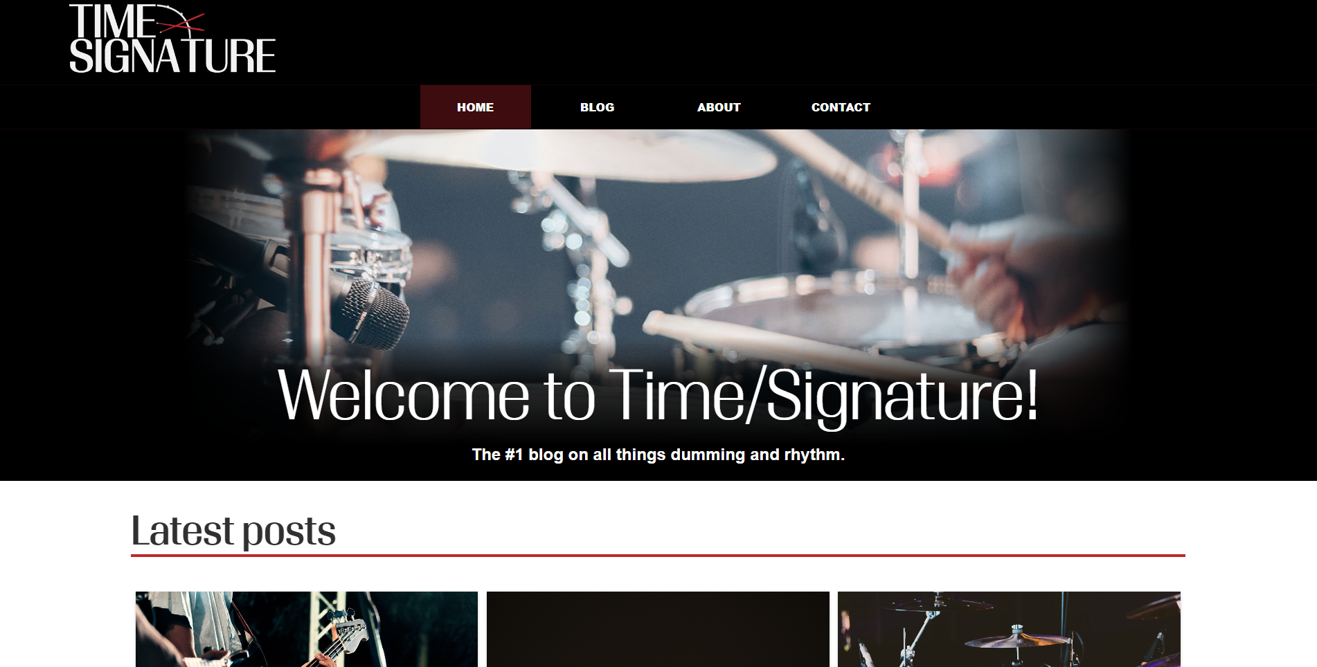The height and width of the screenshot is (667, 1317).
Task: Open the ABOUT menu item
Action: [719, 107]
